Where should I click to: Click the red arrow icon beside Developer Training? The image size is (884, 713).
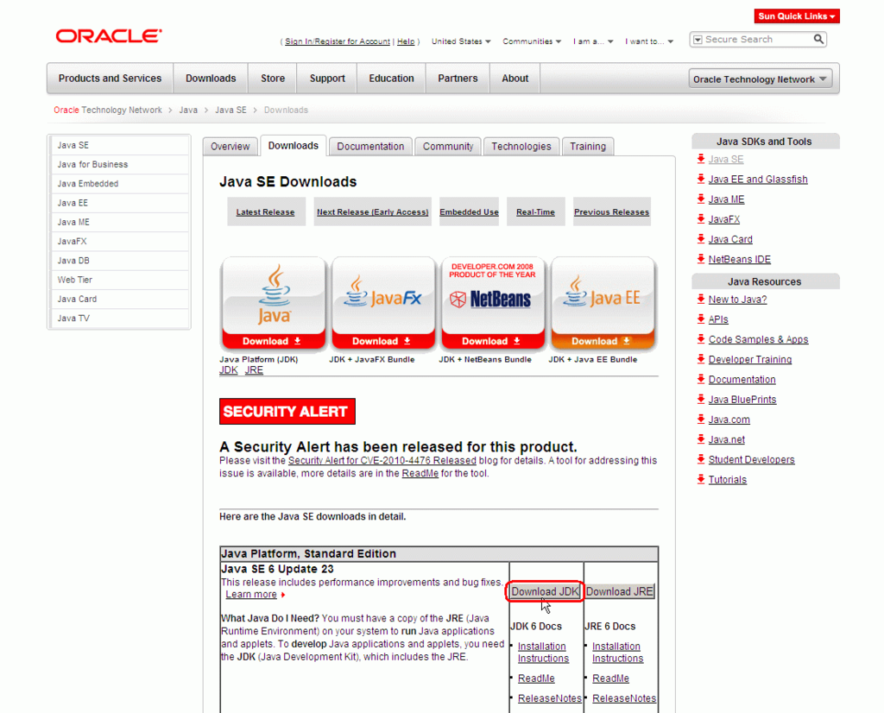tap(701, 359)
